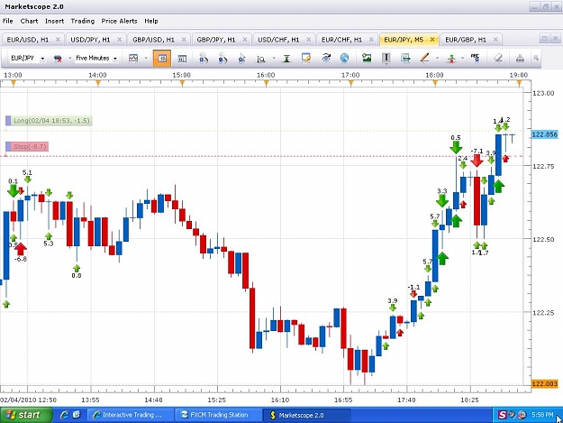
Task: Click the zoom magnifier icon
Action: pyautogui.click(x=261, y=59)
